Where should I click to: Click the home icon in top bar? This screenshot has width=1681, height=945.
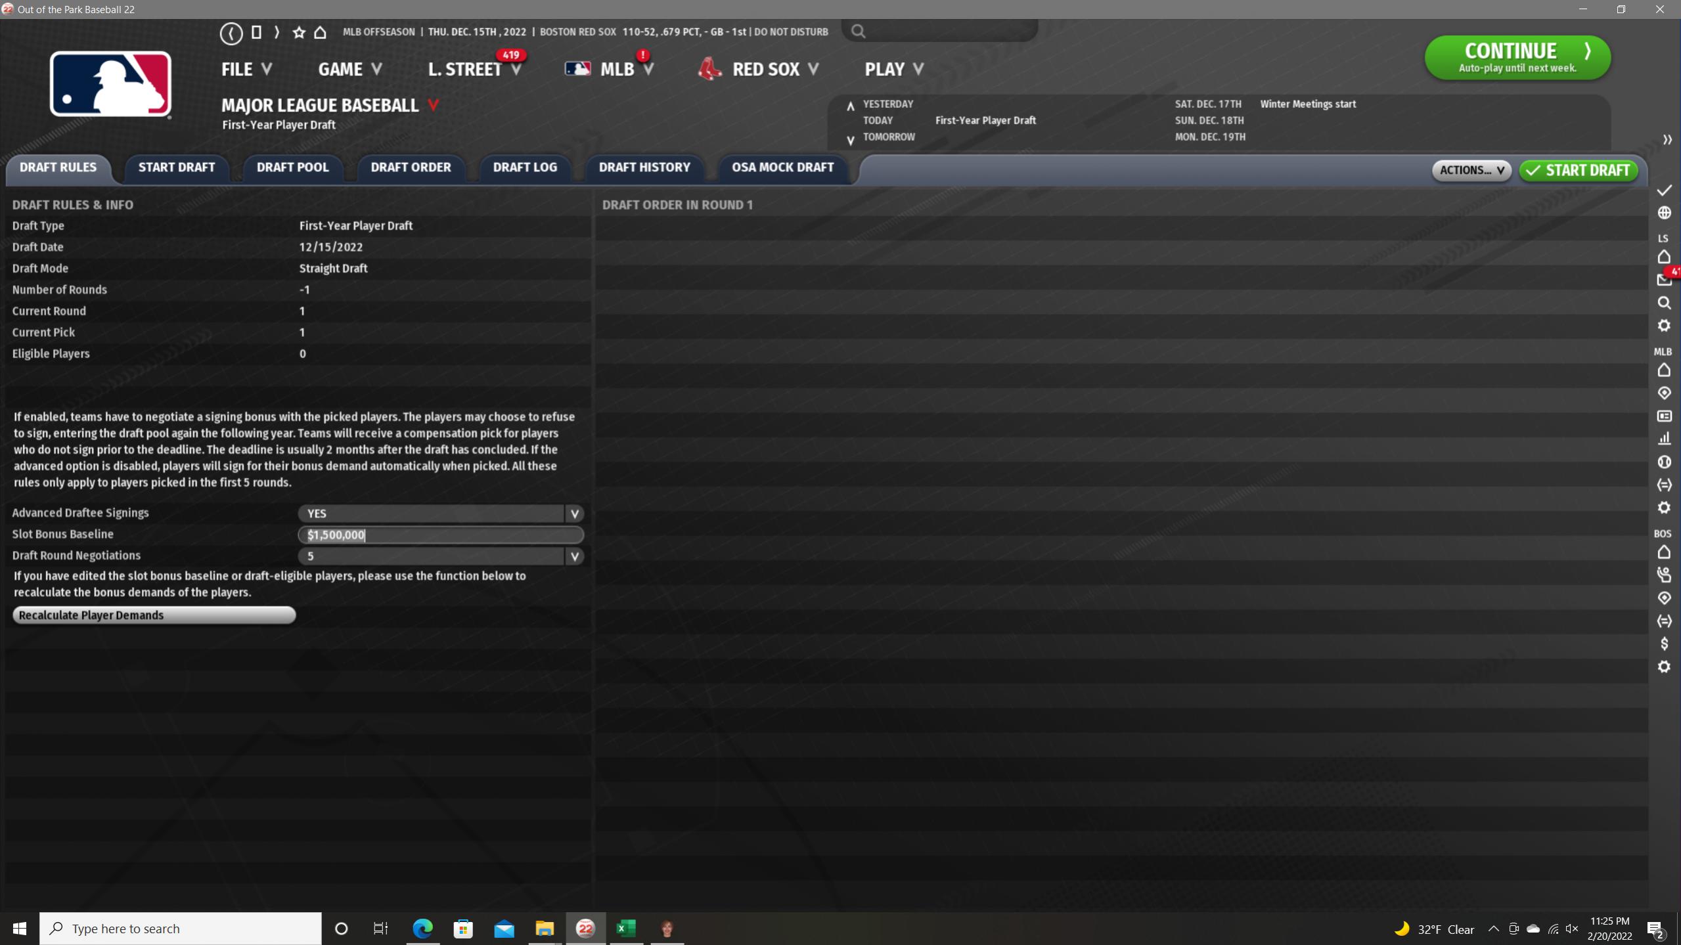pos(320,32)
